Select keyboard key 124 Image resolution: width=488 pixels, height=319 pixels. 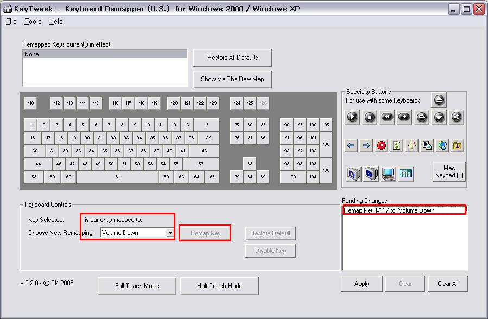tap(237, 103)
